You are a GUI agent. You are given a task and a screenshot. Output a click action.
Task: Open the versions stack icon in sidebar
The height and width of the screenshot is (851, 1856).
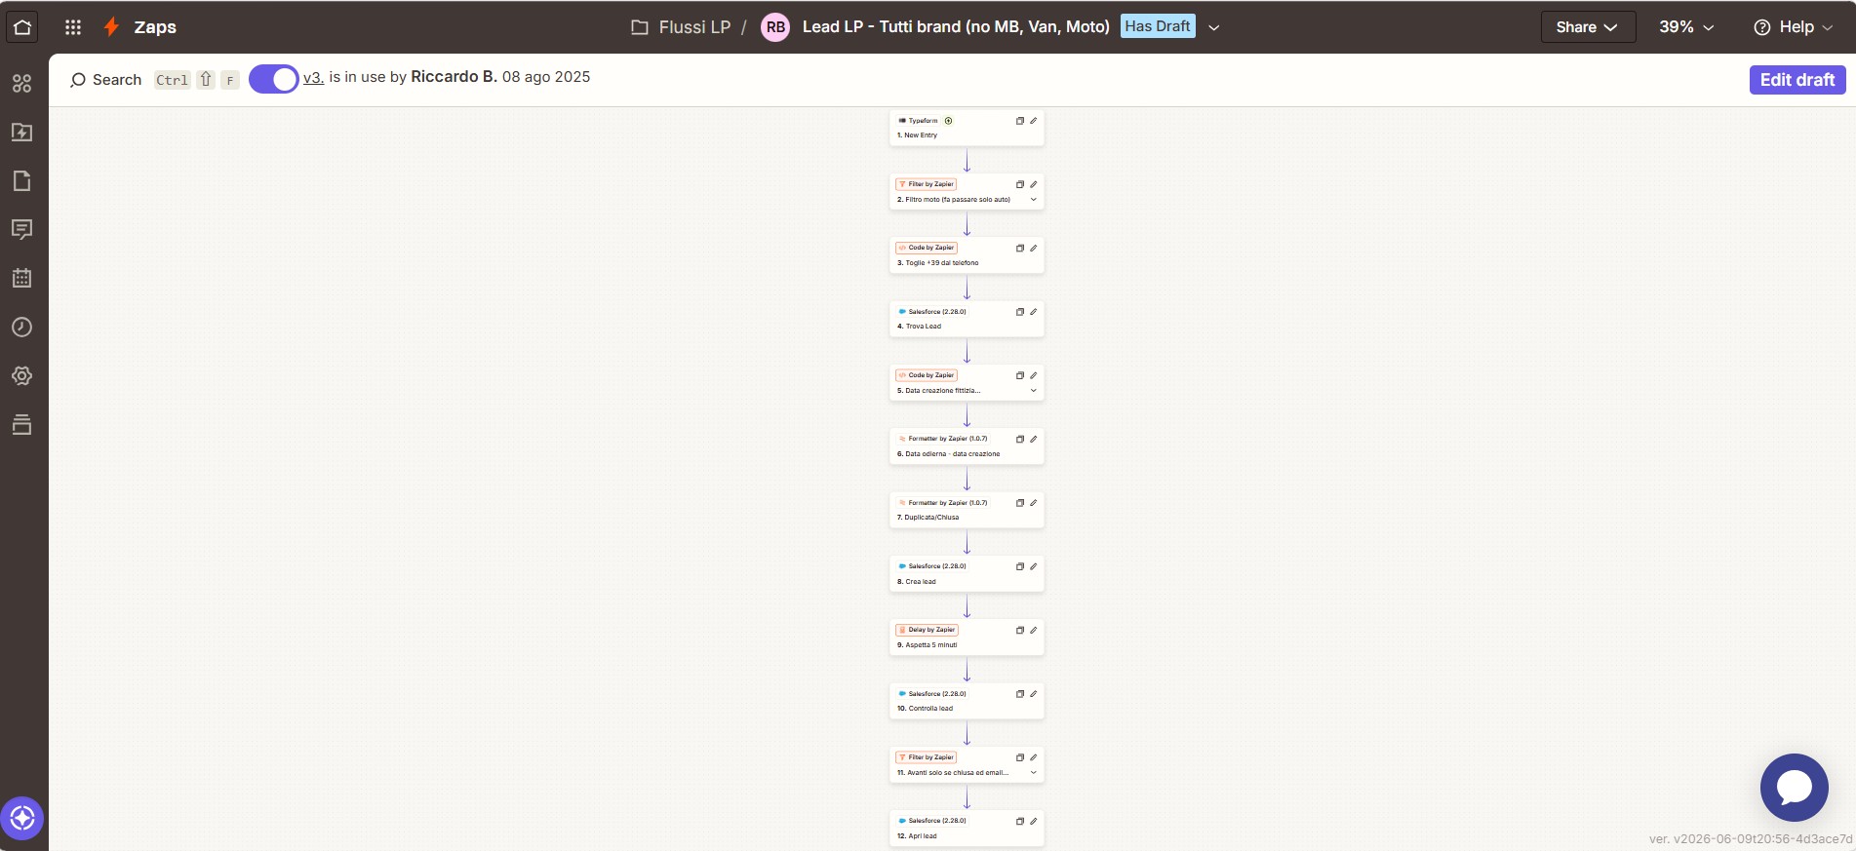[22, 425]
